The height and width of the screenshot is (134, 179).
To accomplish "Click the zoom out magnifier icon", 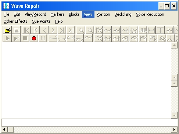I will coord(90,30).
